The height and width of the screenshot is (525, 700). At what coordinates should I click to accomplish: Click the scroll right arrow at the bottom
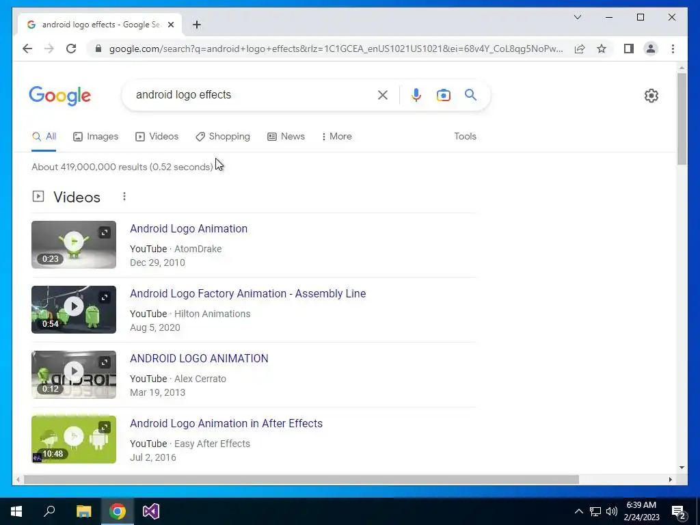pos(670,479)
